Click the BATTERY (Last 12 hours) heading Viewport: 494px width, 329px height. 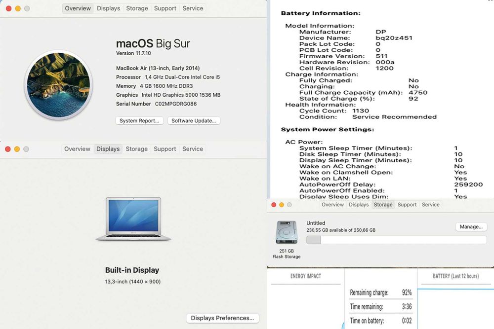click(455, 276)
